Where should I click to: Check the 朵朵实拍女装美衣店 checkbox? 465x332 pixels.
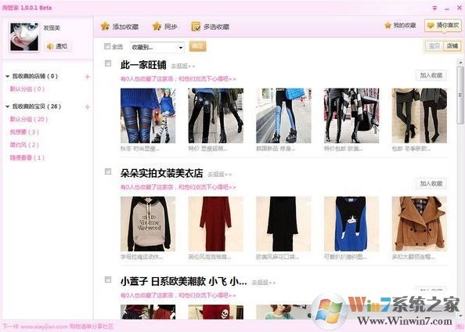click(108, 171)
